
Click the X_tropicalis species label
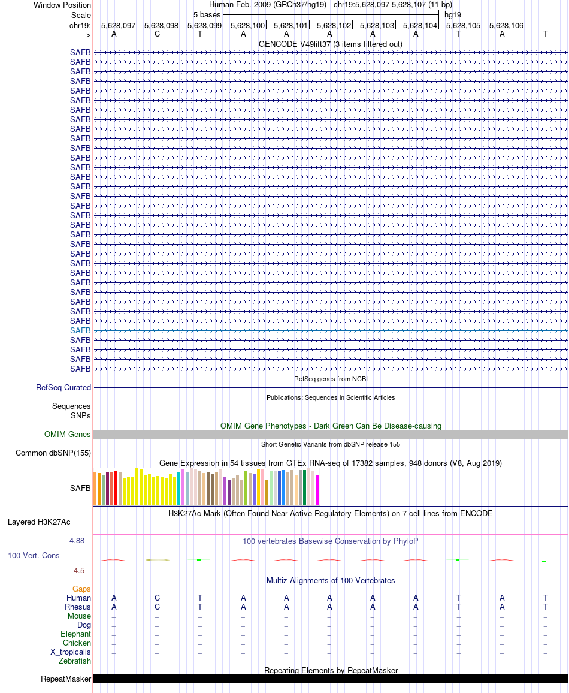(x=71, y=652)
